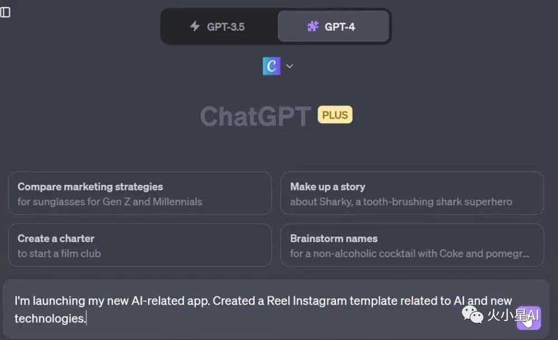This screenshot has width=558, height=340.
Task: Expand the plugin chevron next to Canva
Action: pyautogui.click(x=290, y=66)
